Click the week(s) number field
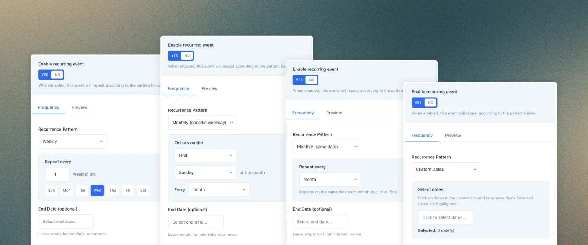 coord(57,174)
